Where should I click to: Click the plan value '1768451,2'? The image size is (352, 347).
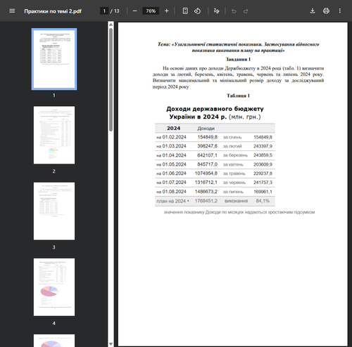206,201
